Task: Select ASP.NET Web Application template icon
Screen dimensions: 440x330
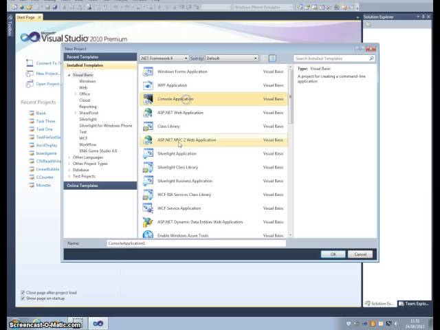Action: pos(148,113)
